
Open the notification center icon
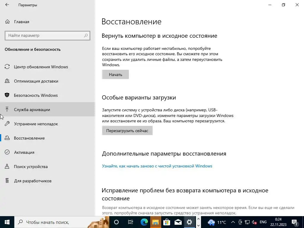tap(294, 222)
